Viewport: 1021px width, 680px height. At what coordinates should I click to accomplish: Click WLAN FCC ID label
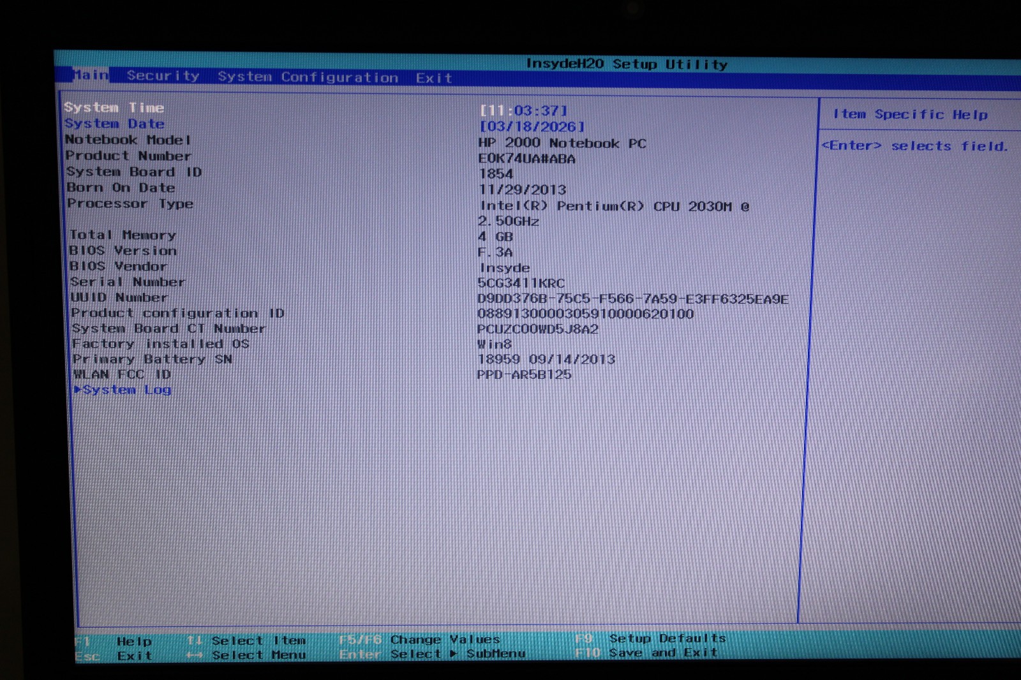point(122,374)
